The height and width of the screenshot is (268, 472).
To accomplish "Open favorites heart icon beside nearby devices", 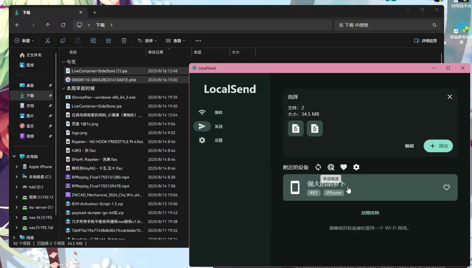I will [x=343, y=167].
